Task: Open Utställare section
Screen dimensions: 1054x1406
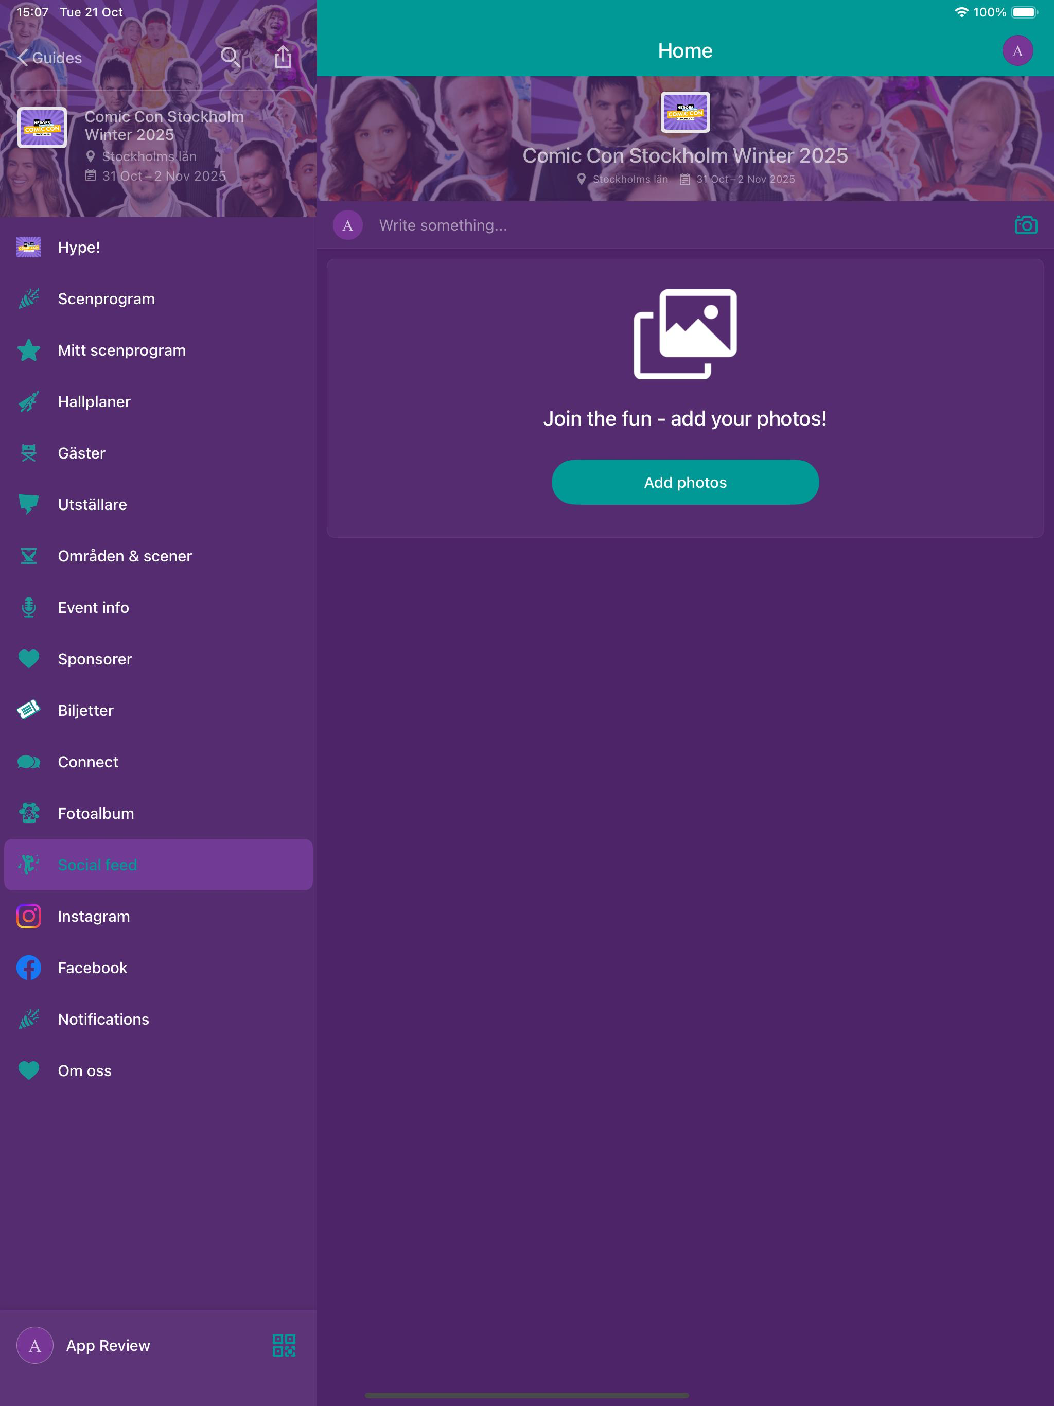Action: (159, 505)
